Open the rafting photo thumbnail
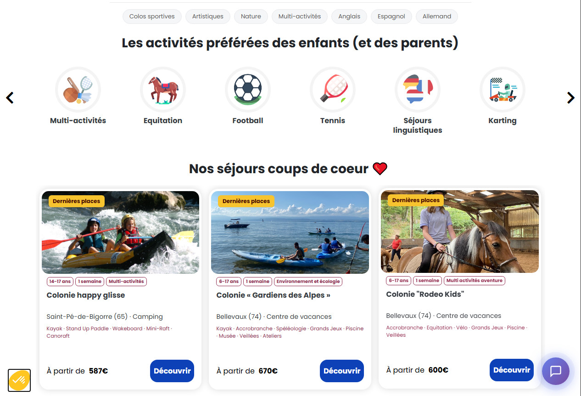Screen dimensions: 581x396 (x=121, y=232)
